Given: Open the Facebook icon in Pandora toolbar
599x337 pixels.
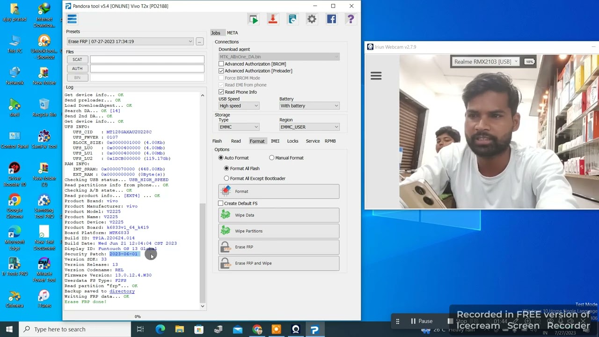Looking at the screenshot, I should 331,19.
